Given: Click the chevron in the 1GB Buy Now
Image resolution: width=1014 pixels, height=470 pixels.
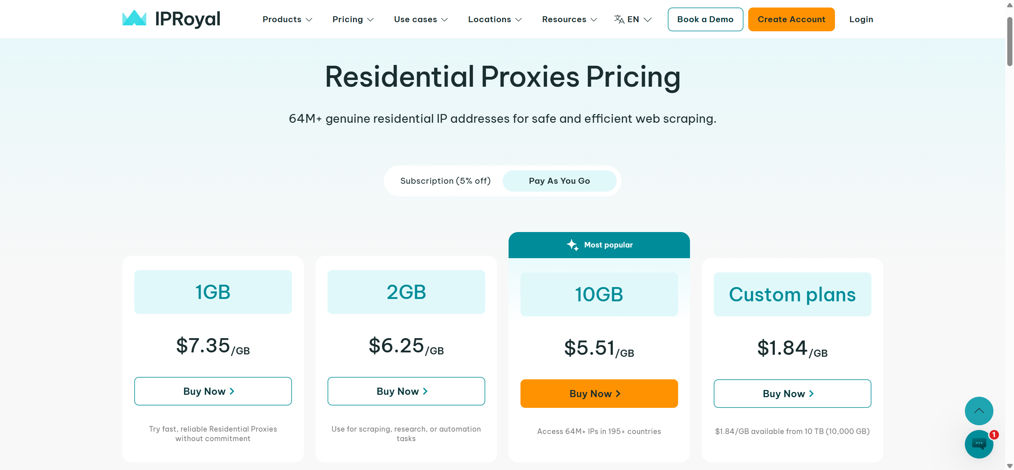Looking at the screenshot, I should tap(232, 391).
